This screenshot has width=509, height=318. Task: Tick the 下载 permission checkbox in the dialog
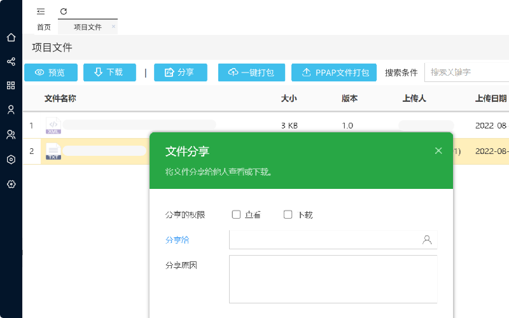(x=288, y=215)
